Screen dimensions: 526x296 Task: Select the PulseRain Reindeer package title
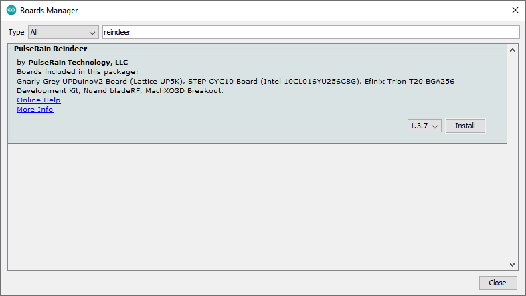[51, 49]
